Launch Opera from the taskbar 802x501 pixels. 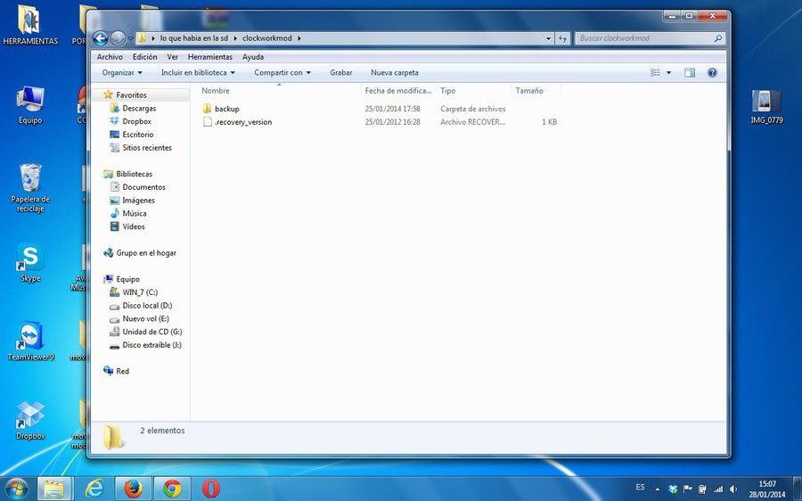[x=210, y=489]
